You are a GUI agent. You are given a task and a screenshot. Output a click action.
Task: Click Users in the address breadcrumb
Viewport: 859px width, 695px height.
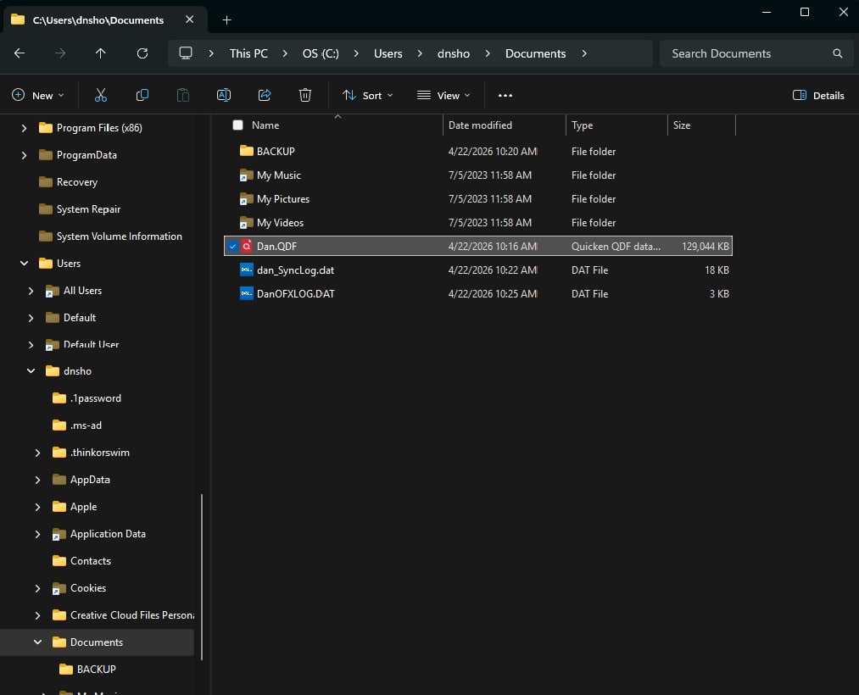(388, 53)
